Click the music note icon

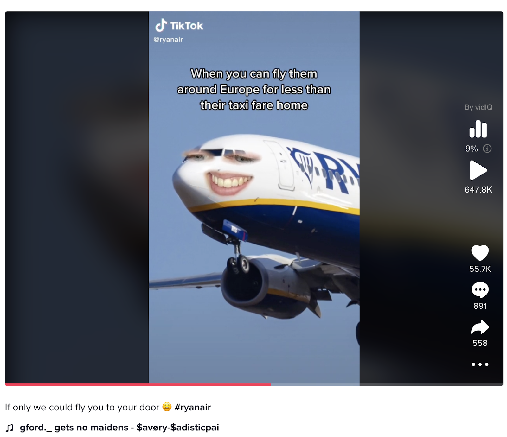click(x=10, y=428)
